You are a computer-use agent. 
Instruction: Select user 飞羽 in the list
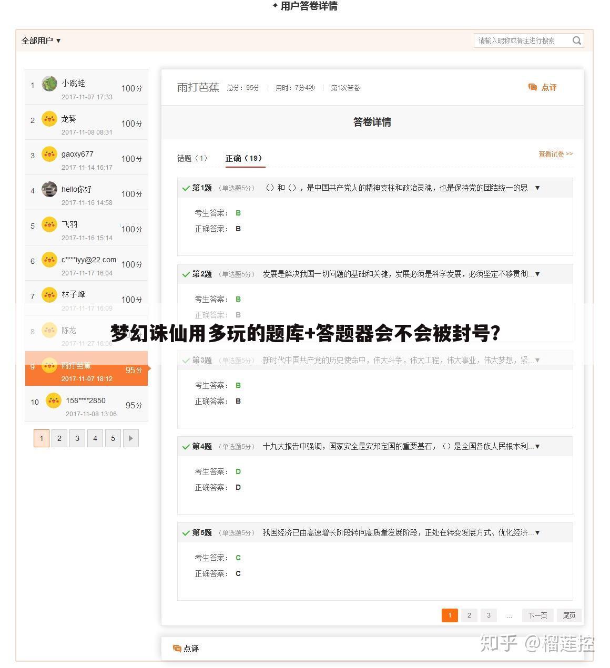pyautogui.click(x=86, y=228)
